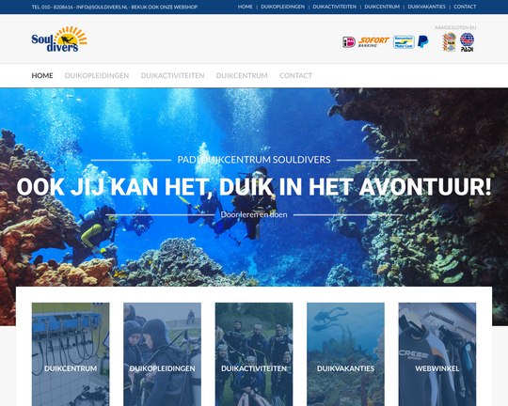Open DUIKACTIVITEITEN in the top blue bar
The image size is (508, 406).
point(334,7)
